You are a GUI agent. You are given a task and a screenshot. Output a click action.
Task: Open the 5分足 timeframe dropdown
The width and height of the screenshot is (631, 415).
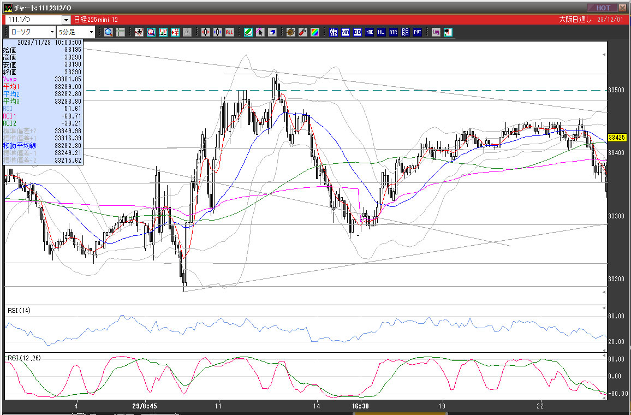(76, 32)
